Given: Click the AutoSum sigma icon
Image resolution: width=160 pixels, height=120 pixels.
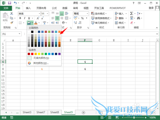Looking at the screenshot, I should coord(132,13).
